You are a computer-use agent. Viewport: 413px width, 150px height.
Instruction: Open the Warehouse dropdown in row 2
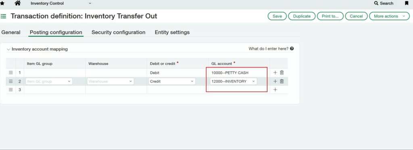111,82
